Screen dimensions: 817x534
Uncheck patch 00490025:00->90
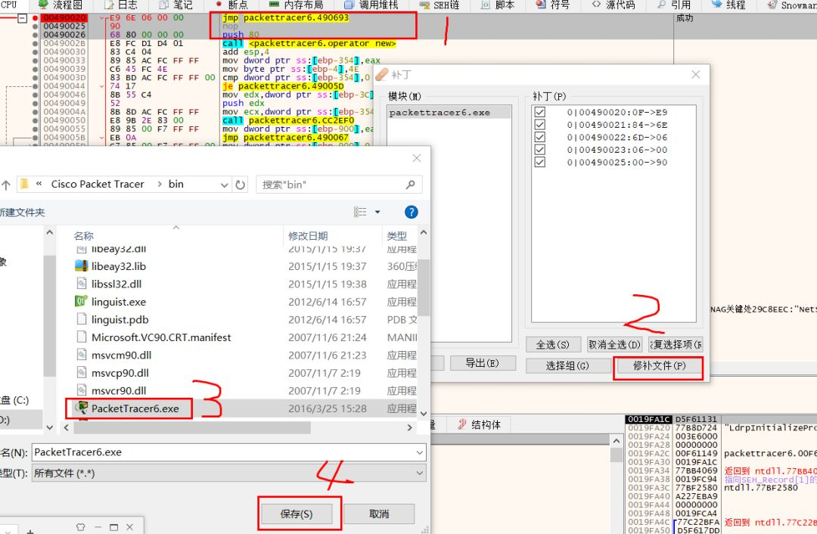pos(540,162)
